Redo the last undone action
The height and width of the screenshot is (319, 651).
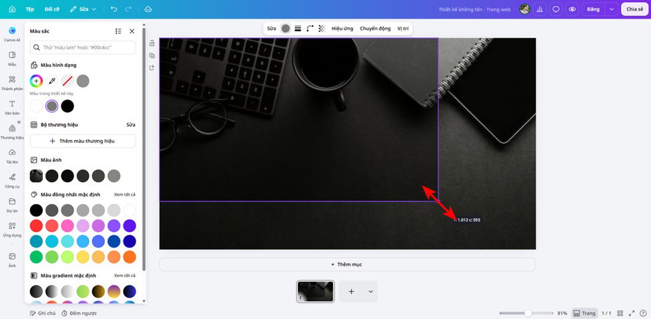pyautogui.click(x=129, y=9)
